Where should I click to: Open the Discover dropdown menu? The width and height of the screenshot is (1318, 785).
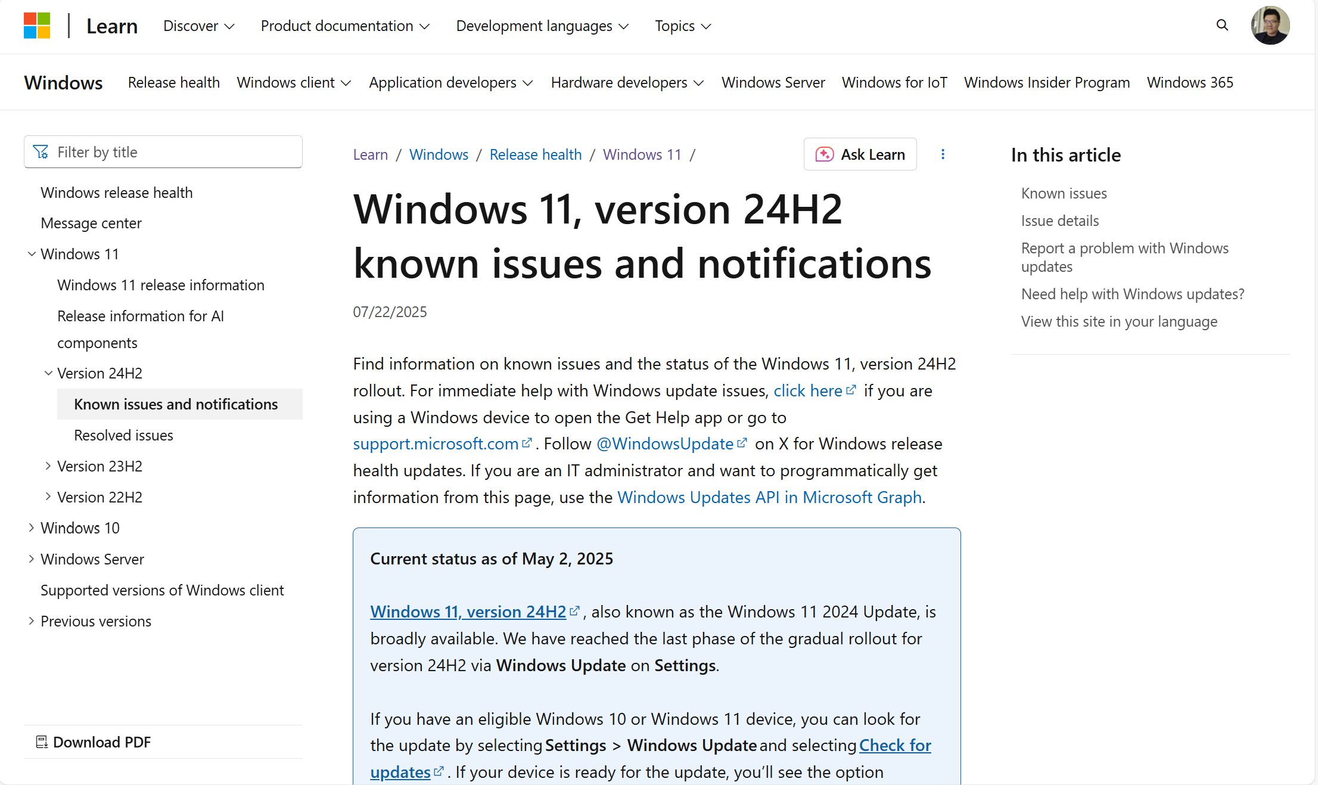coord(199,26)
